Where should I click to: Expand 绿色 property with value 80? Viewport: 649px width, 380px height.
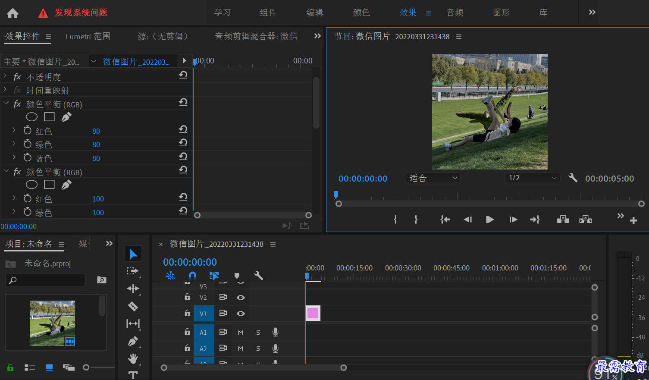[x=14, y=144]
